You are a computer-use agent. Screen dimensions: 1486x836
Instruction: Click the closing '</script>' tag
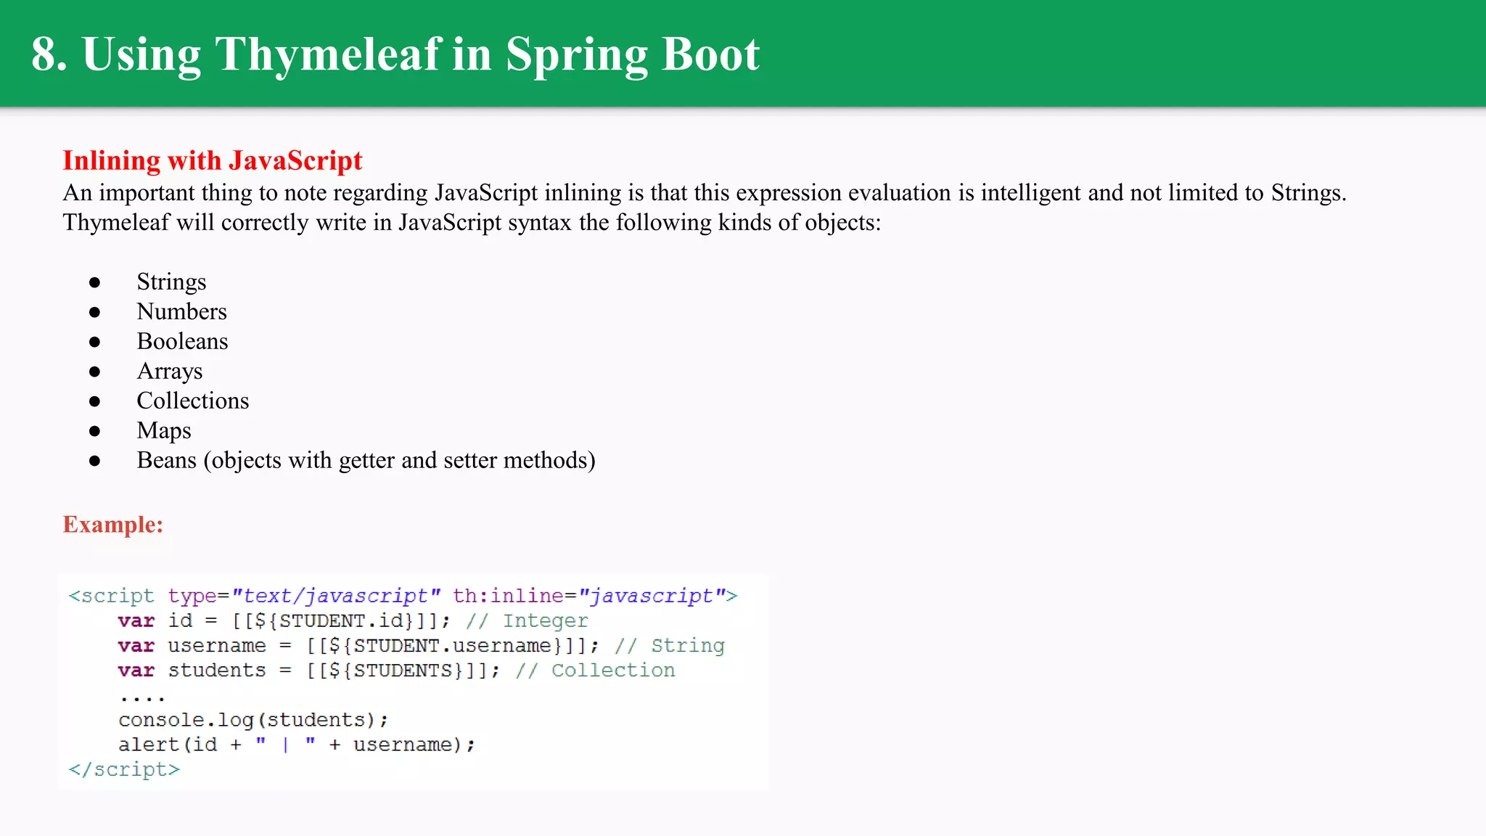tap(124, 769)
